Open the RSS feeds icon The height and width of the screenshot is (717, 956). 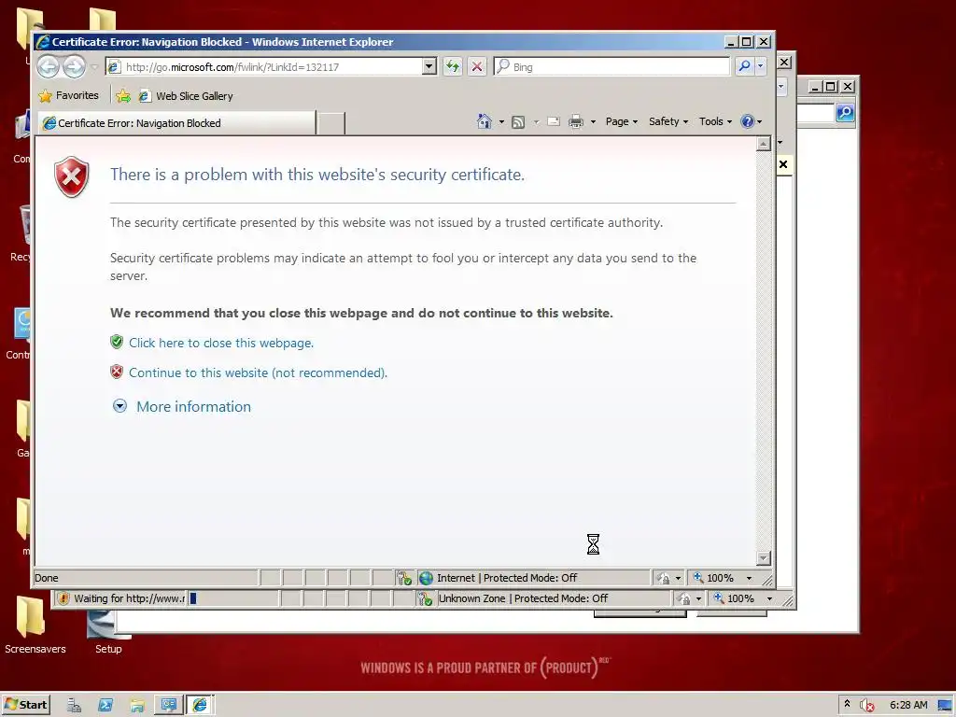(517, 122)
